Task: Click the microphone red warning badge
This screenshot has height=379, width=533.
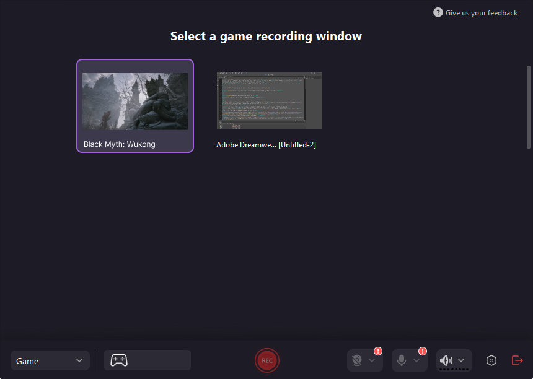Action: tap(422, 351)
